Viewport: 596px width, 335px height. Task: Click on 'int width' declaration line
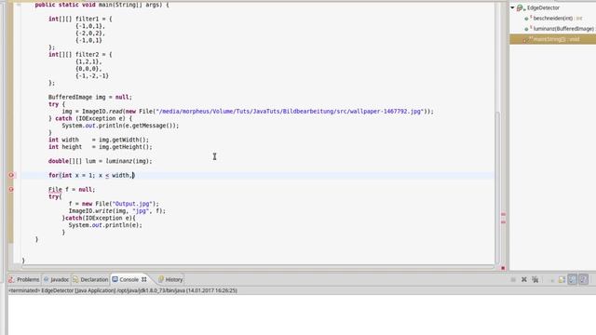[99, 140]
